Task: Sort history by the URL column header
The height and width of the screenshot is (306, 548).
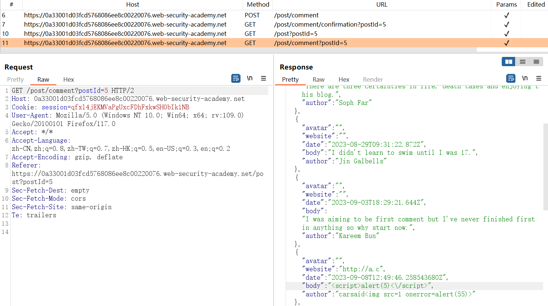Action: [381, 4]
